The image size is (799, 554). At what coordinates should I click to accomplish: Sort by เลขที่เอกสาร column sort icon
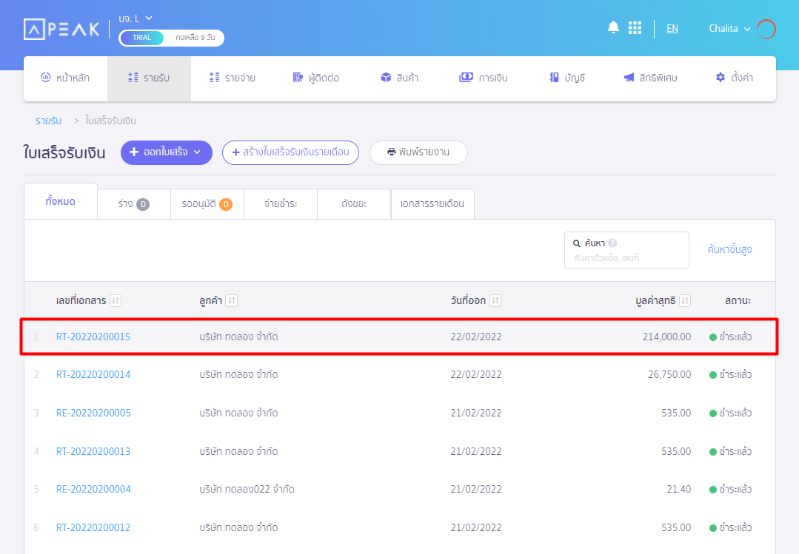[x=116, y=300]
